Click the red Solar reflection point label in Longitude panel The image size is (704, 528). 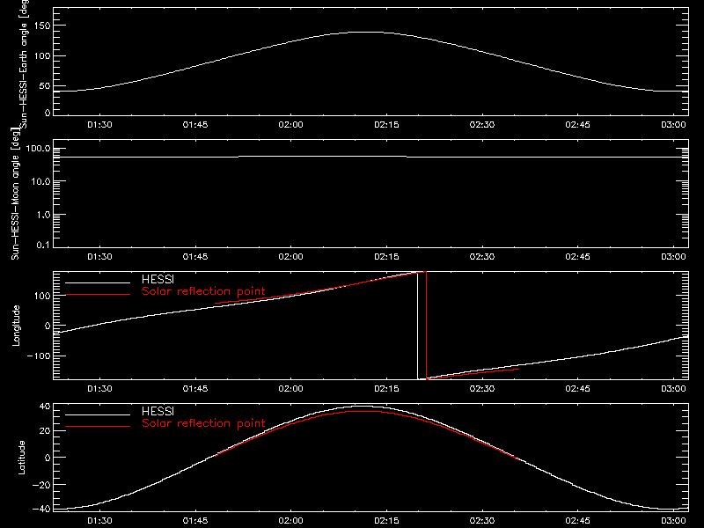click(x=203, y=291)
